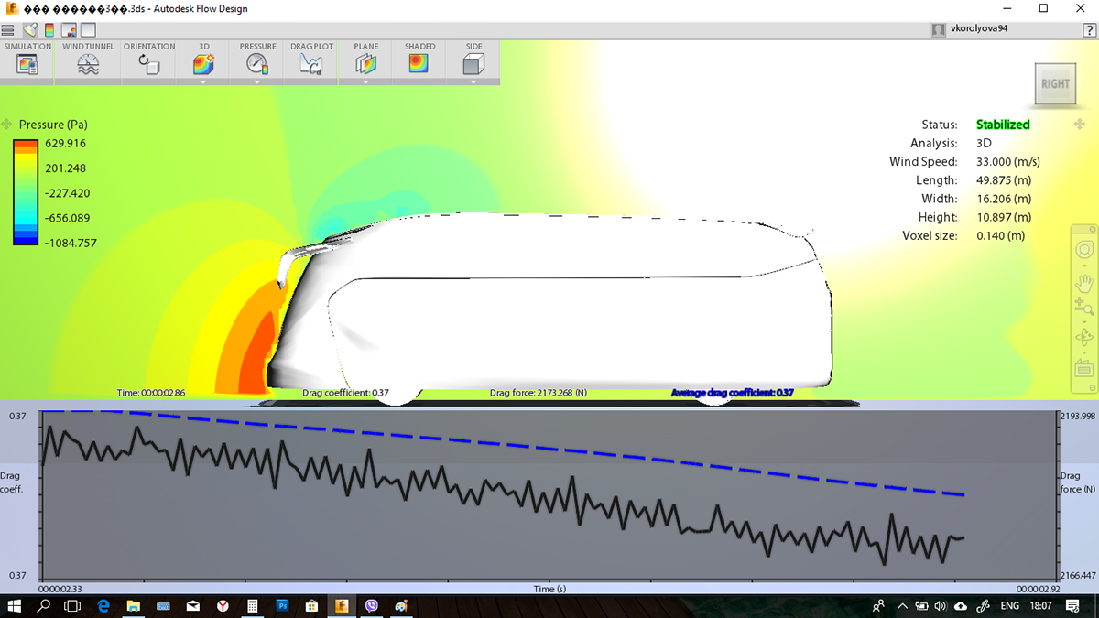The height and width of the screenshot is (618, 1099).
Task: Select the Orbit tool on the right sidebar
Action: point(1083,336)
